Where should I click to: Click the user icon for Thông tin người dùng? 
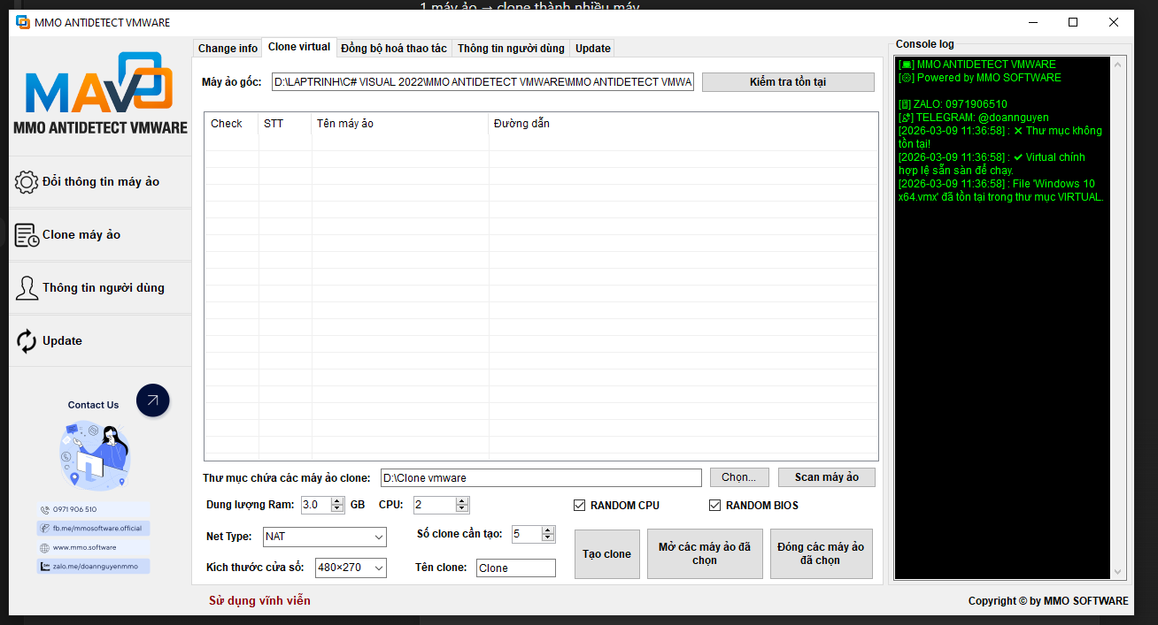click(x=27, y=287)
